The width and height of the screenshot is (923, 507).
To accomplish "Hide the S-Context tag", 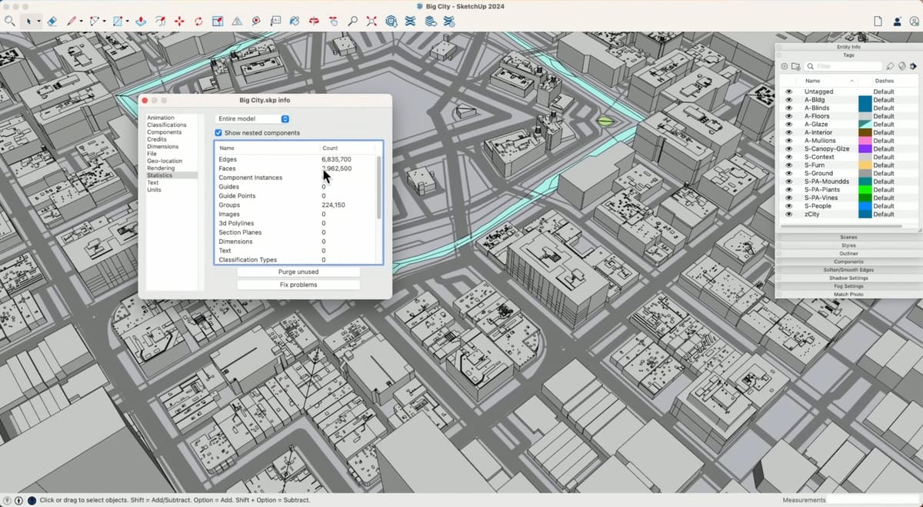I will (x=788, y=157).
